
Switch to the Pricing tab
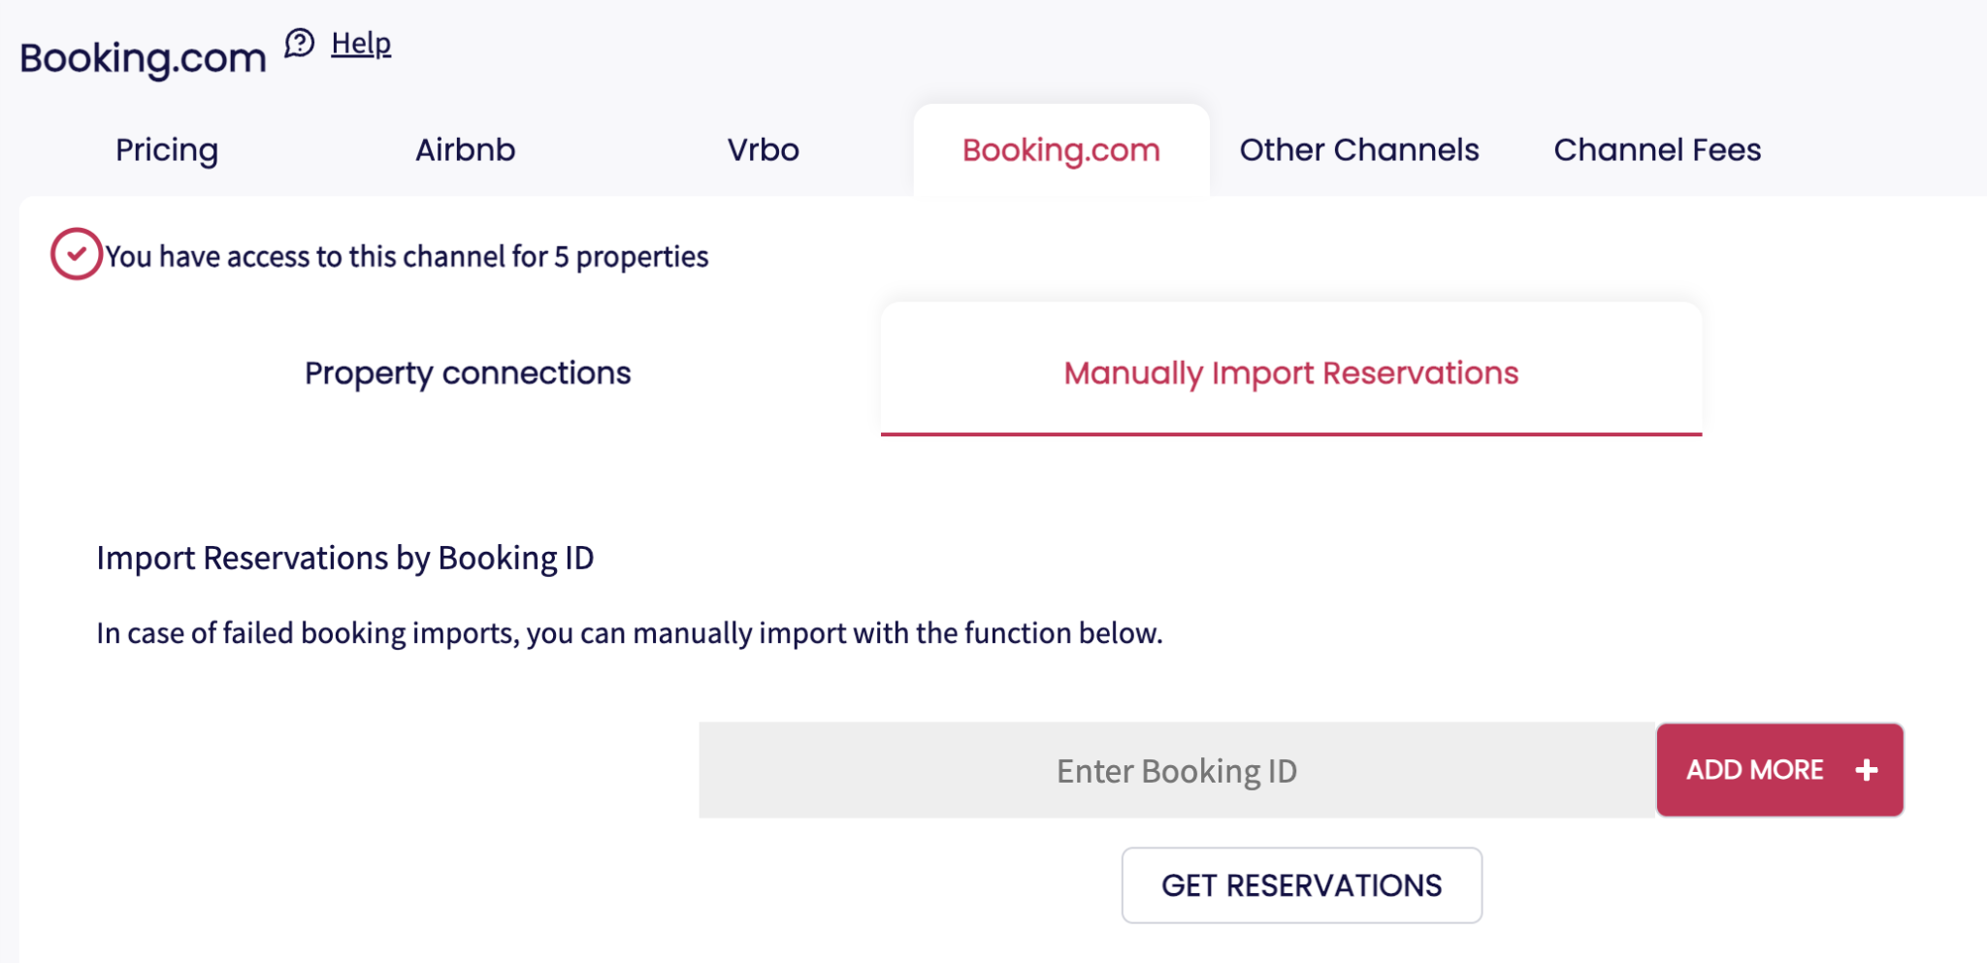167,150
